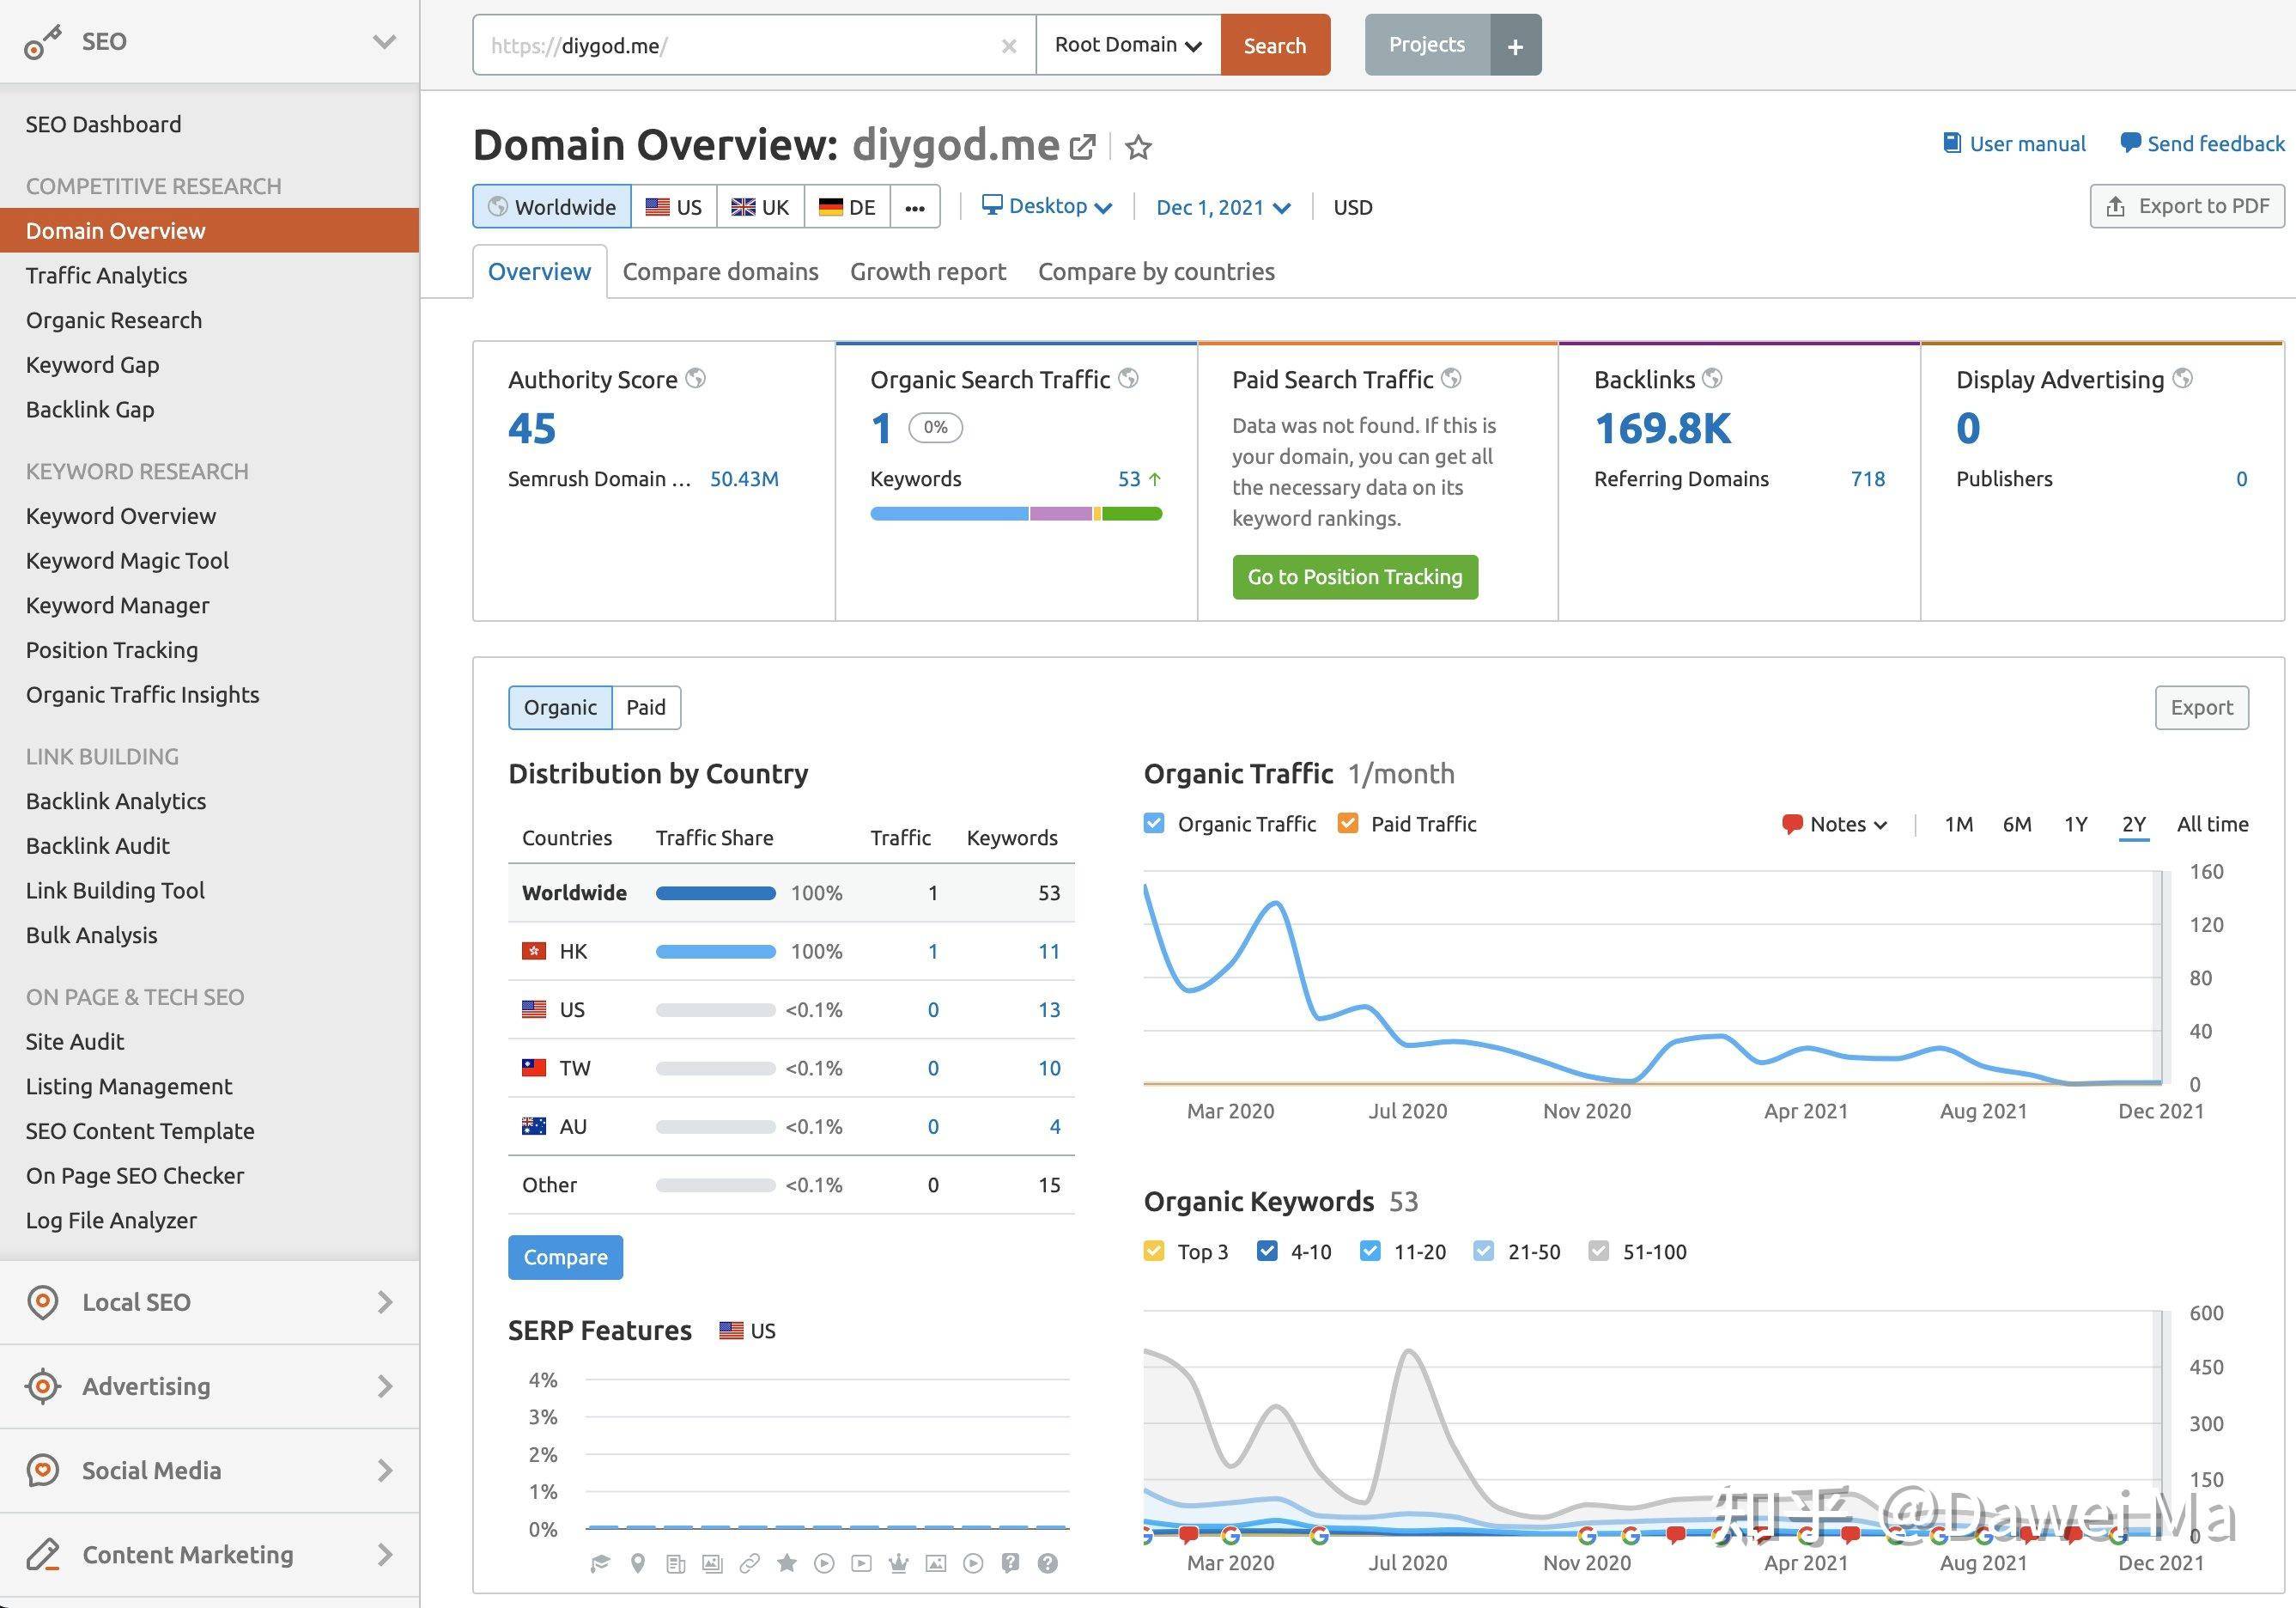Click the video rectangle play SERP icon
This screenshot has width=2296, height=1608.
tap(861, 1563)
